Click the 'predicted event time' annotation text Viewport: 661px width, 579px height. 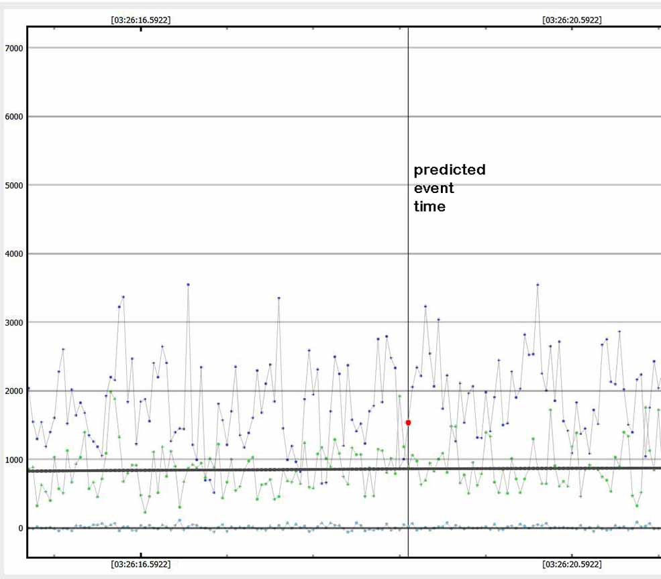[449, 188]
